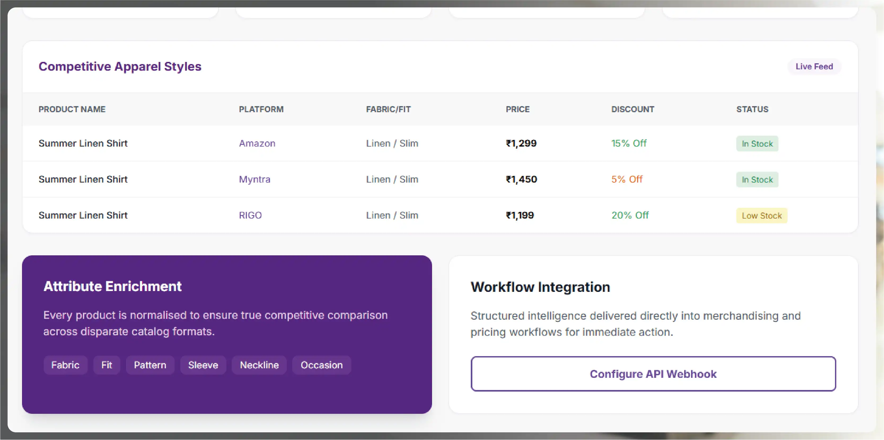Select the Neckline attribute chip
This screenshot has height=440, width=884.
click(259, 365)
